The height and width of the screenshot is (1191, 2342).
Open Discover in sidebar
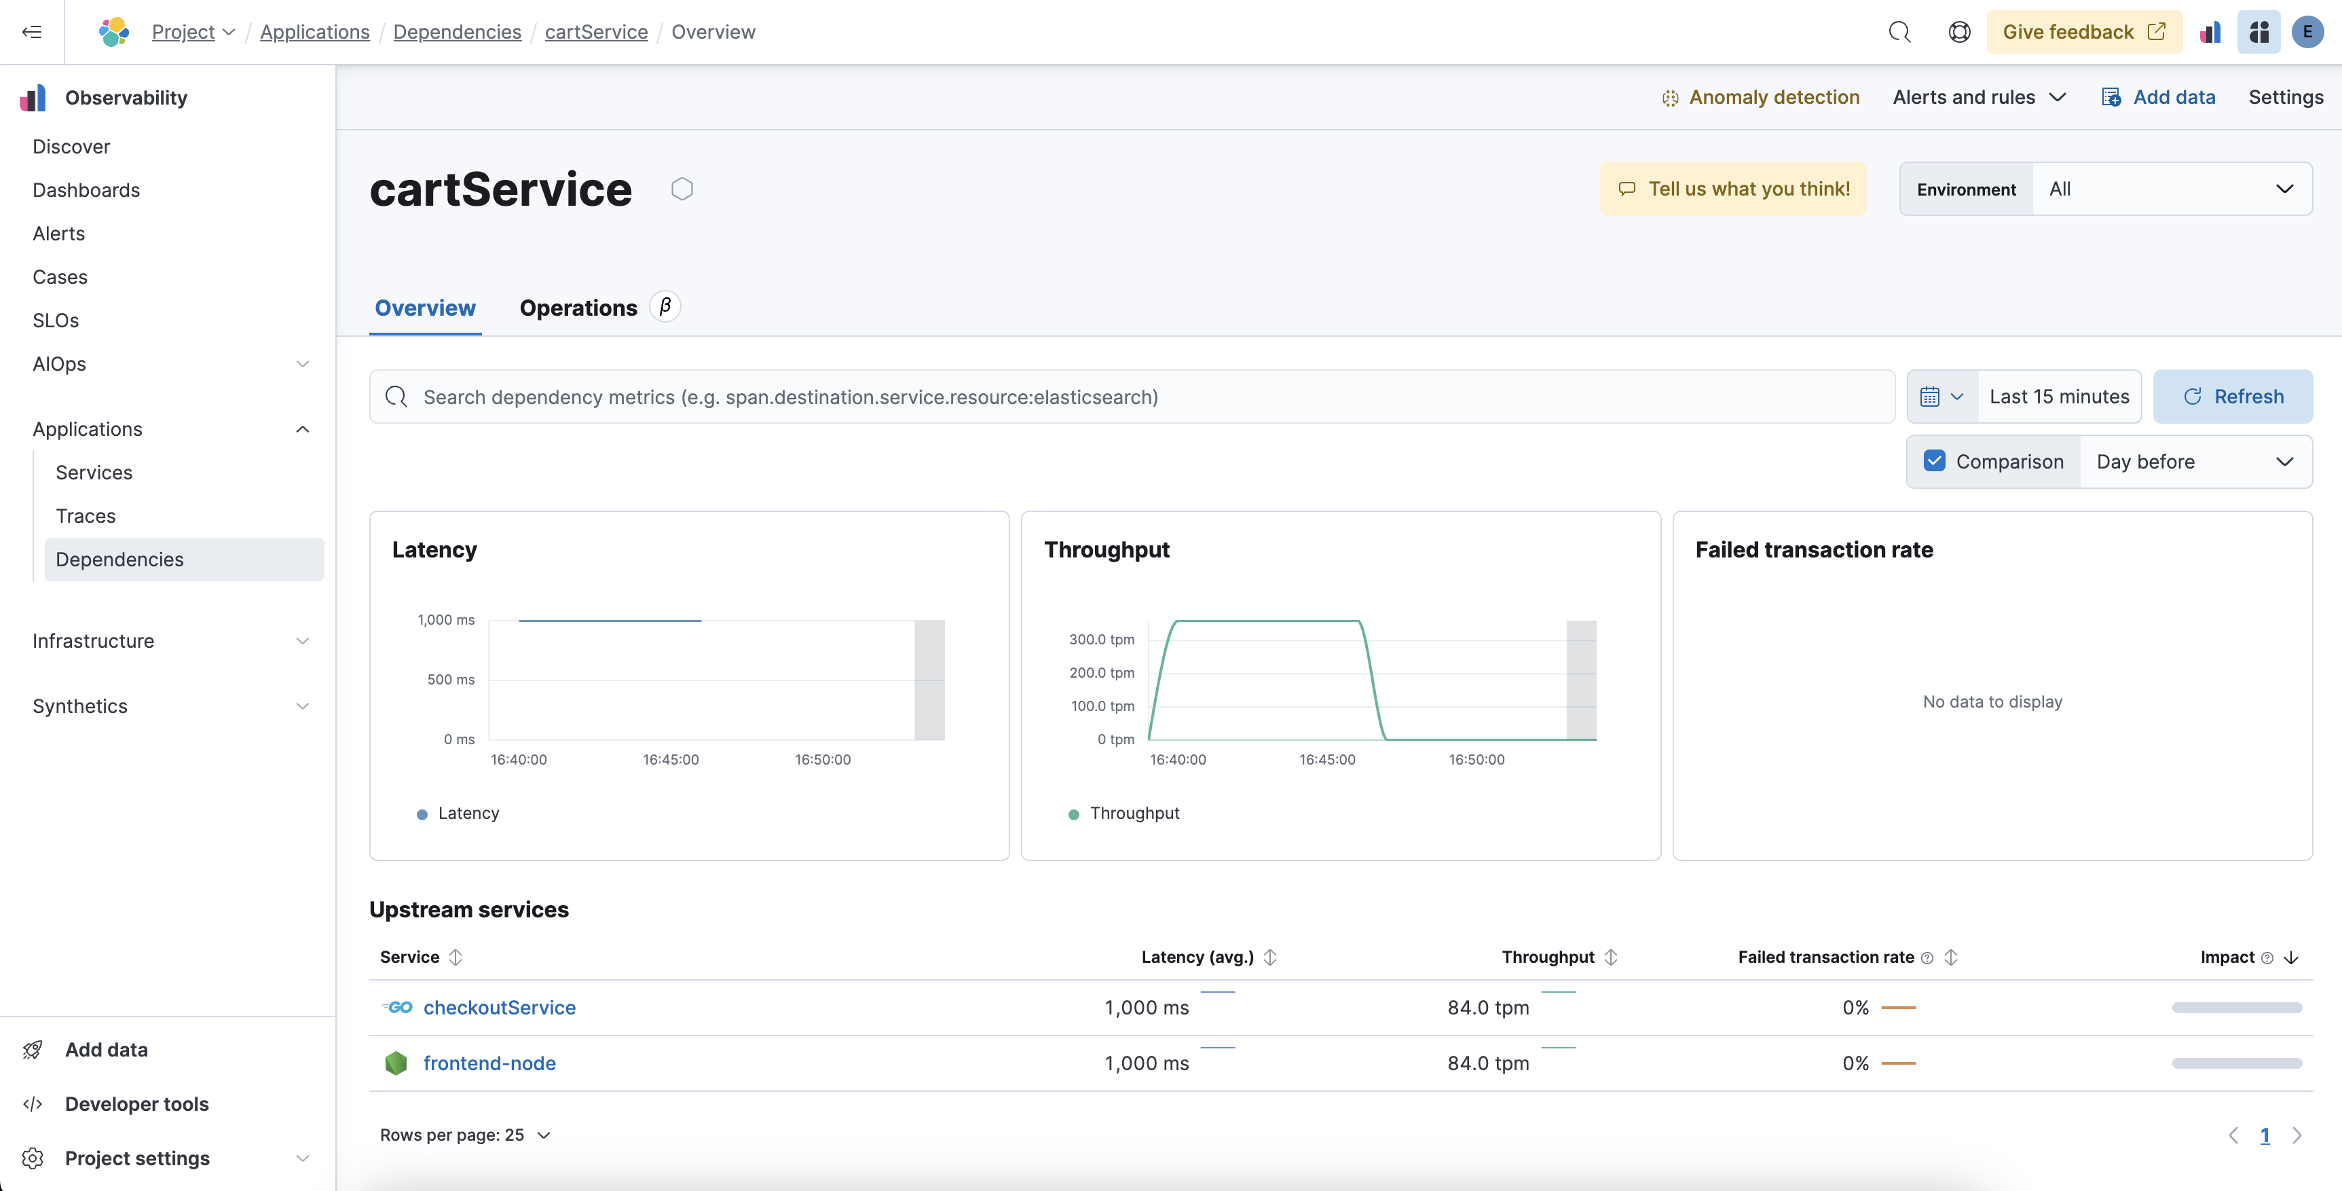pos(71,147)
